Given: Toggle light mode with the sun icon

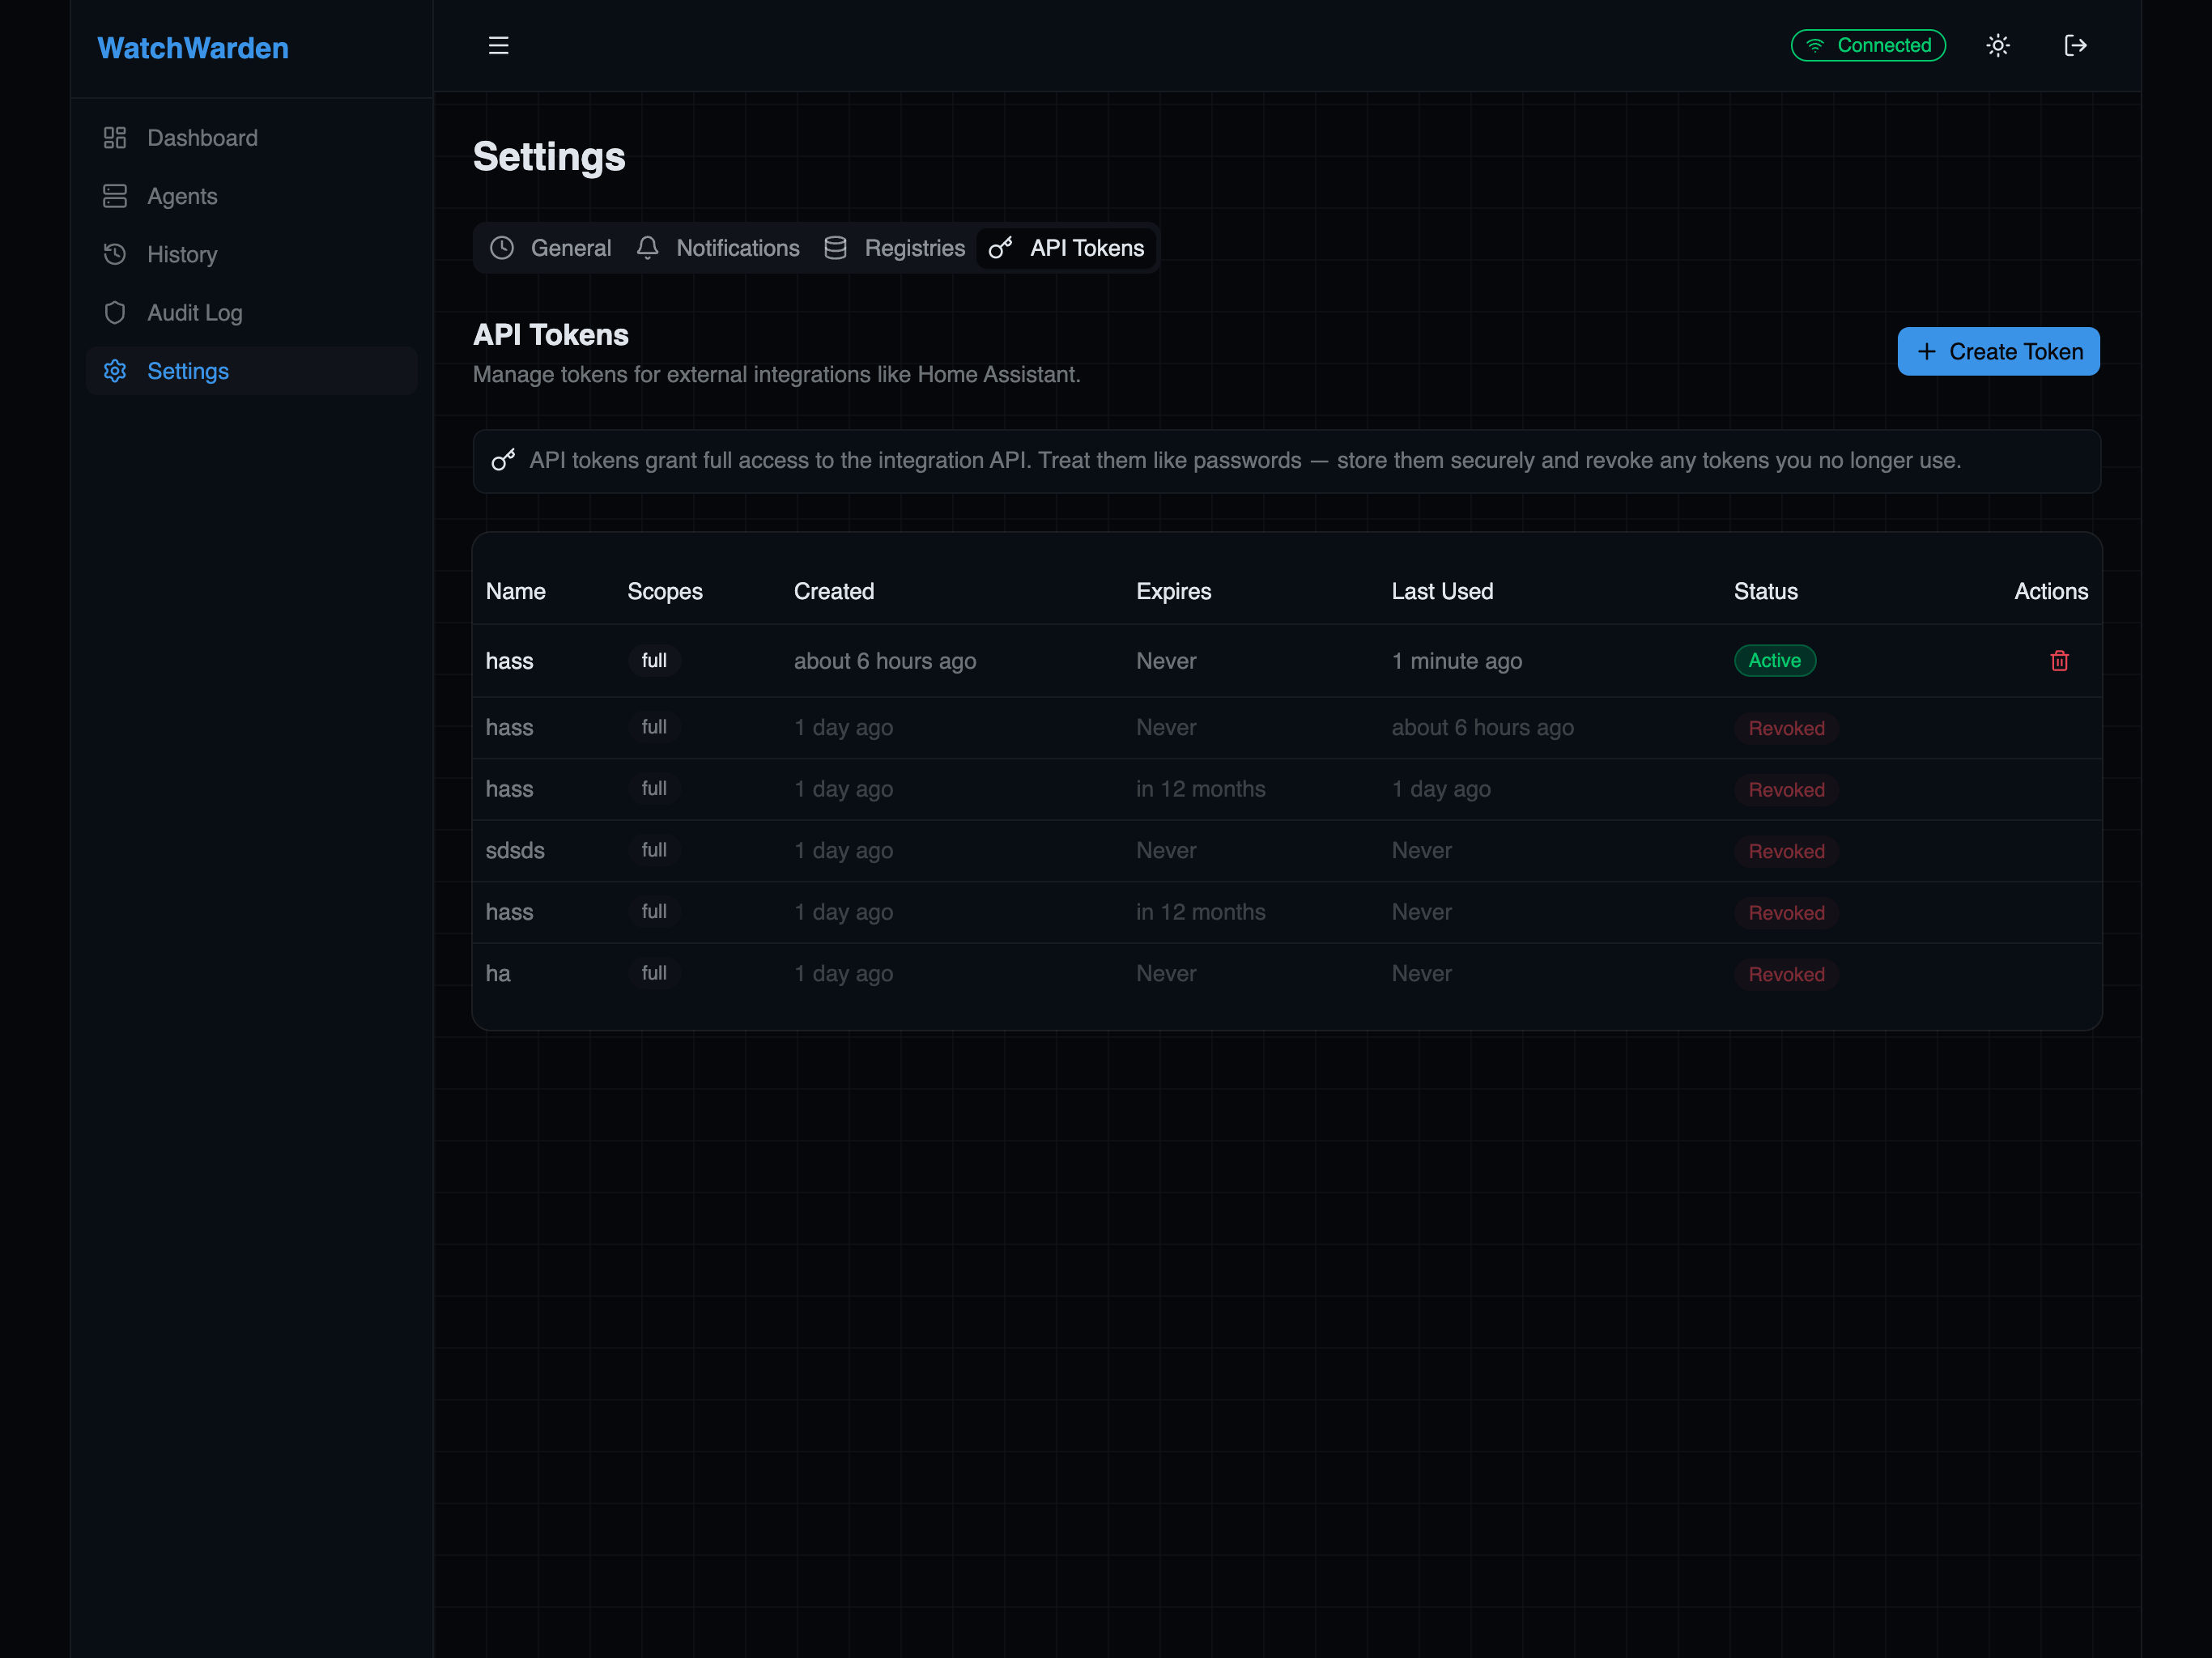Looking at the screenshot, I should 1997,45.
